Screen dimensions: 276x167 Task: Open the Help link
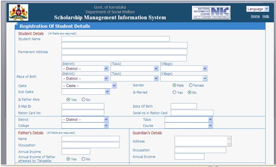coord(266,16)
